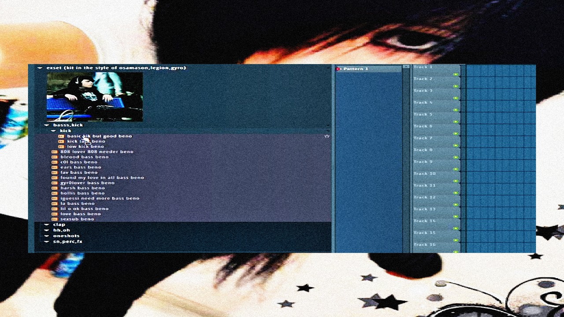Click sample icon of "sexsub beno"
This screenshot has width=564, height=317.
[x=55, y=219]
